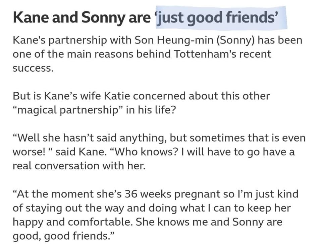The image size is (322, 252).
Task: Click 'real conversation with her.' text
Action: click(x=79, y=166)
